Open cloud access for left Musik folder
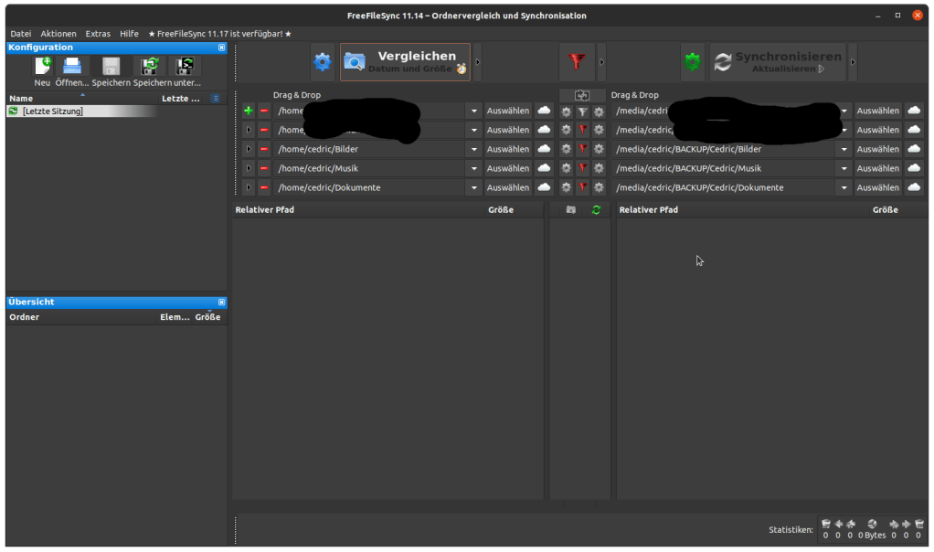This screenshot has width=934, height=552. point(545,168)
